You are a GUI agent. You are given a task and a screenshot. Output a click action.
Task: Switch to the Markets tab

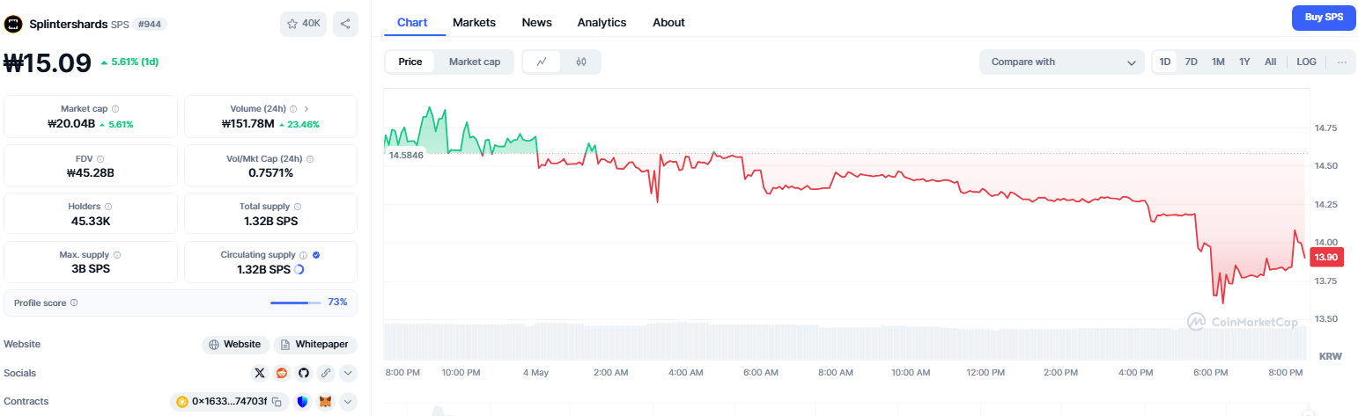click(474, 22)
